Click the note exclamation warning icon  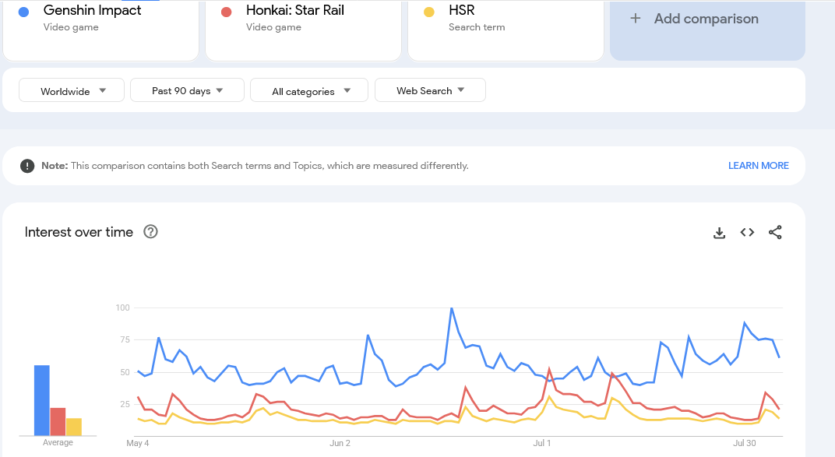pyautogui.click(x=27, y=166)
